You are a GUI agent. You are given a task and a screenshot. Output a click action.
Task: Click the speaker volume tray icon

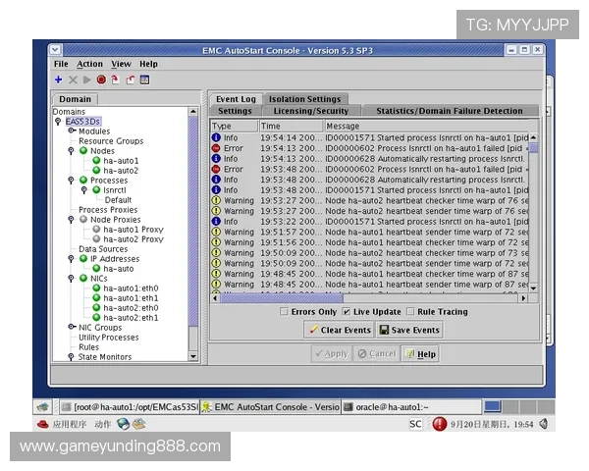click(544, 424)
